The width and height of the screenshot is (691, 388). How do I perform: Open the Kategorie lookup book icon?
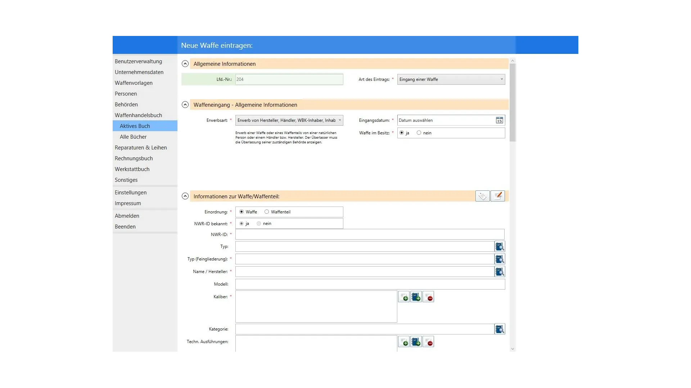500,329
